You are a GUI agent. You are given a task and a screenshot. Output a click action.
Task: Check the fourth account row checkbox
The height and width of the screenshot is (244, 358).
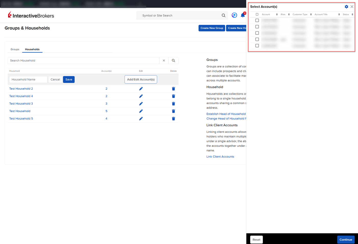pos(257,39)
